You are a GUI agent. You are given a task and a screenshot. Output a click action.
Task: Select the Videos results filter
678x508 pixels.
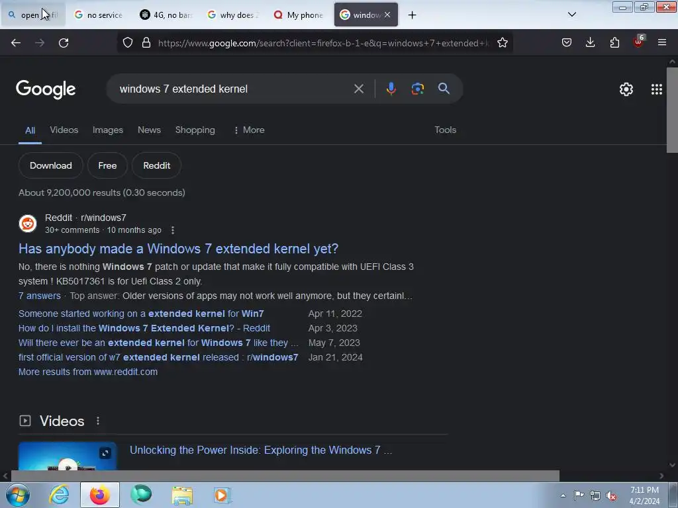point(64,130)
